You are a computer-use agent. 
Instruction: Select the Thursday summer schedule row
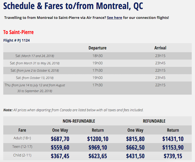coord(97,88)
